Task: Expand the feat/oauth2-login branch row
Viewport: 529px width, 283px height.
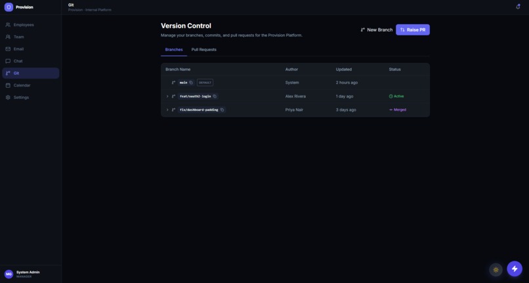Action: 167,96
